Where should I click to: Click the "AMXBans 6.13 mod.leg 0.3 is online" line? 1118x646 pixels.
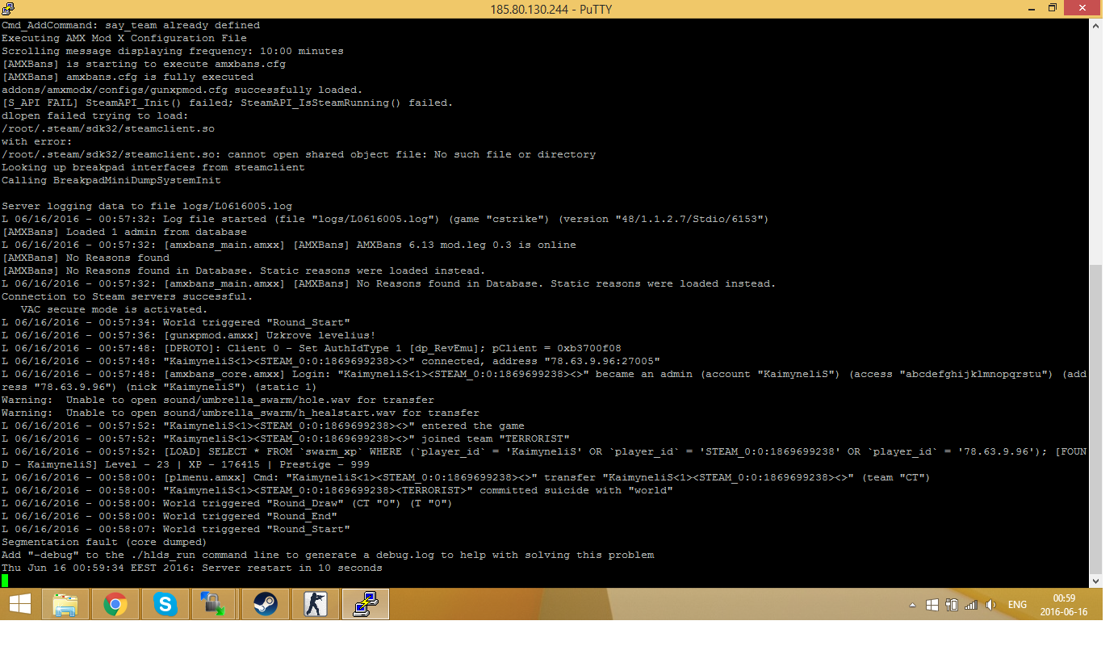click(x=288, y=245)
